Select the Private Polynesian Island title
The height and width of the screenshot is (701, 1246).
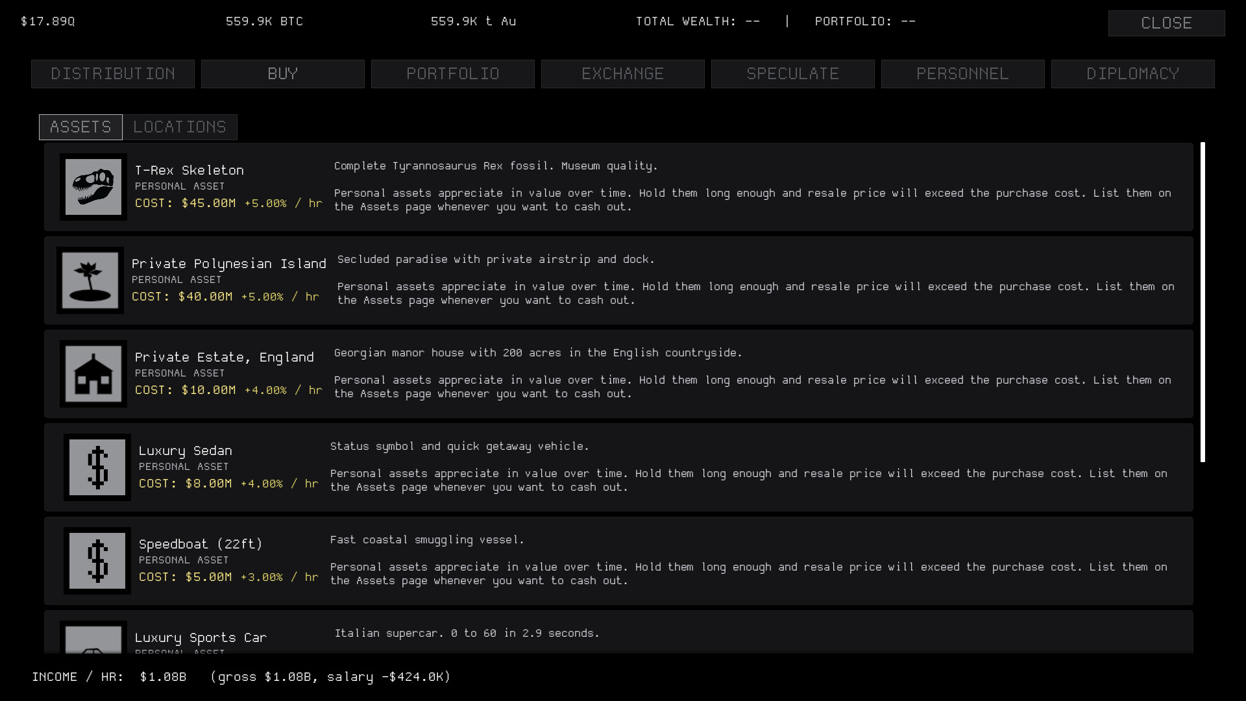[229, 264]
